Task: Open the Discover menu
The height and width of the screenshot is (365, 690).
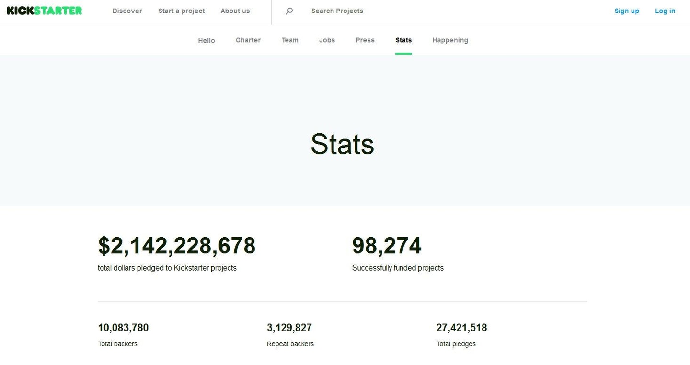Action: (x=127, y=11)
